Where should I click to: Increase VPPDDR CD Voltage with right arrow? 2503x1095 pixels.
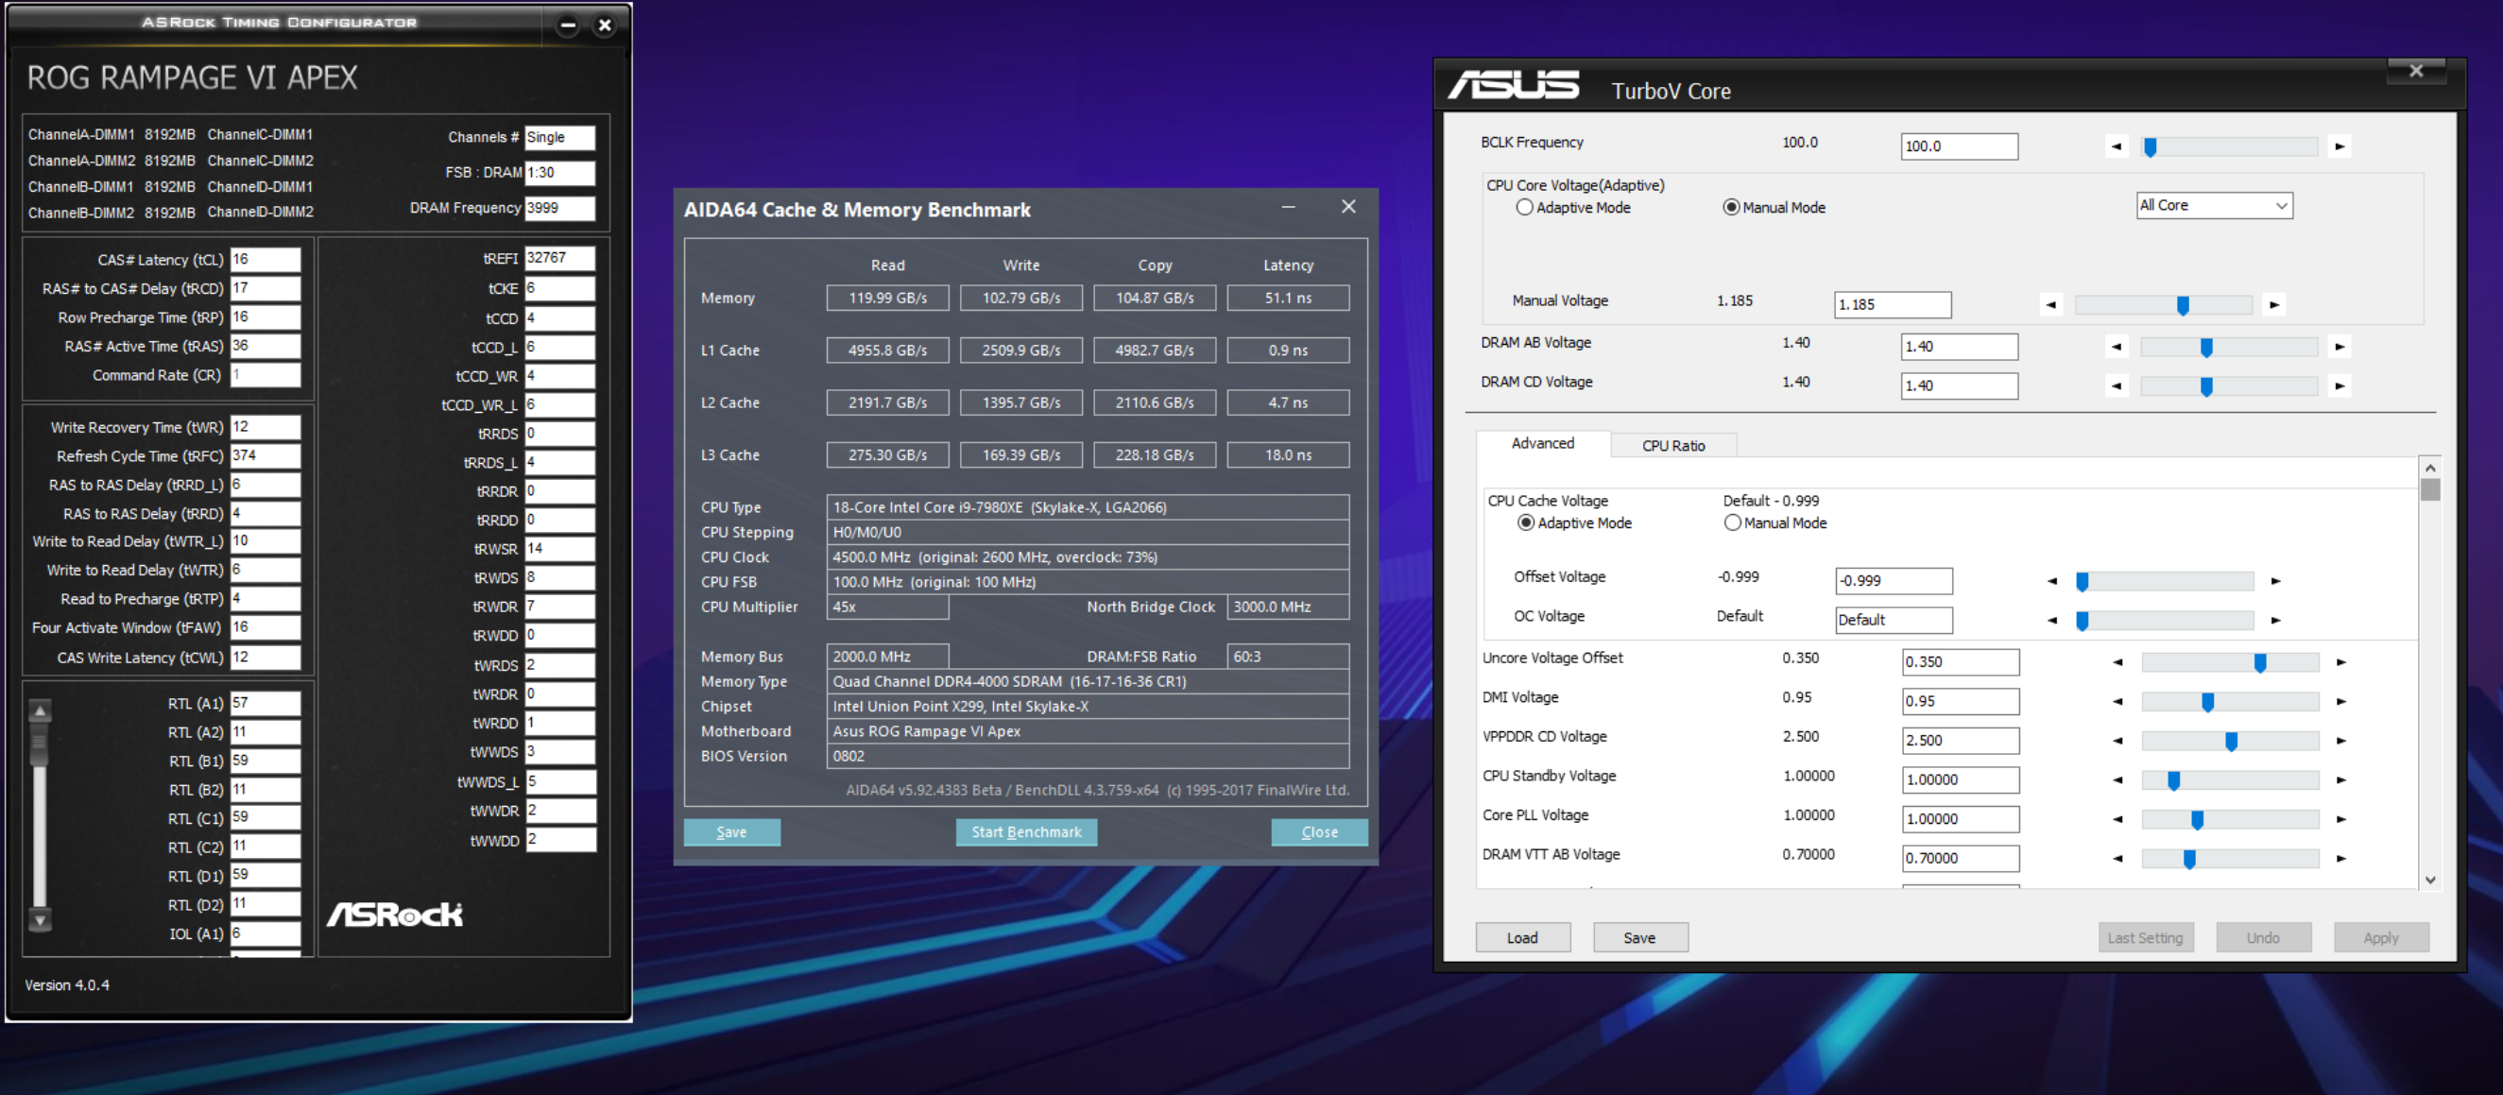click(2340, 742)
